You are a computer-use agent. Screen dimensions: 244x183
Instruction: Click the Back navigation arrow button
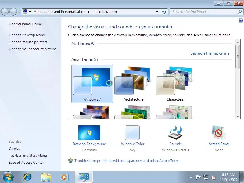[x=5, y=12]
